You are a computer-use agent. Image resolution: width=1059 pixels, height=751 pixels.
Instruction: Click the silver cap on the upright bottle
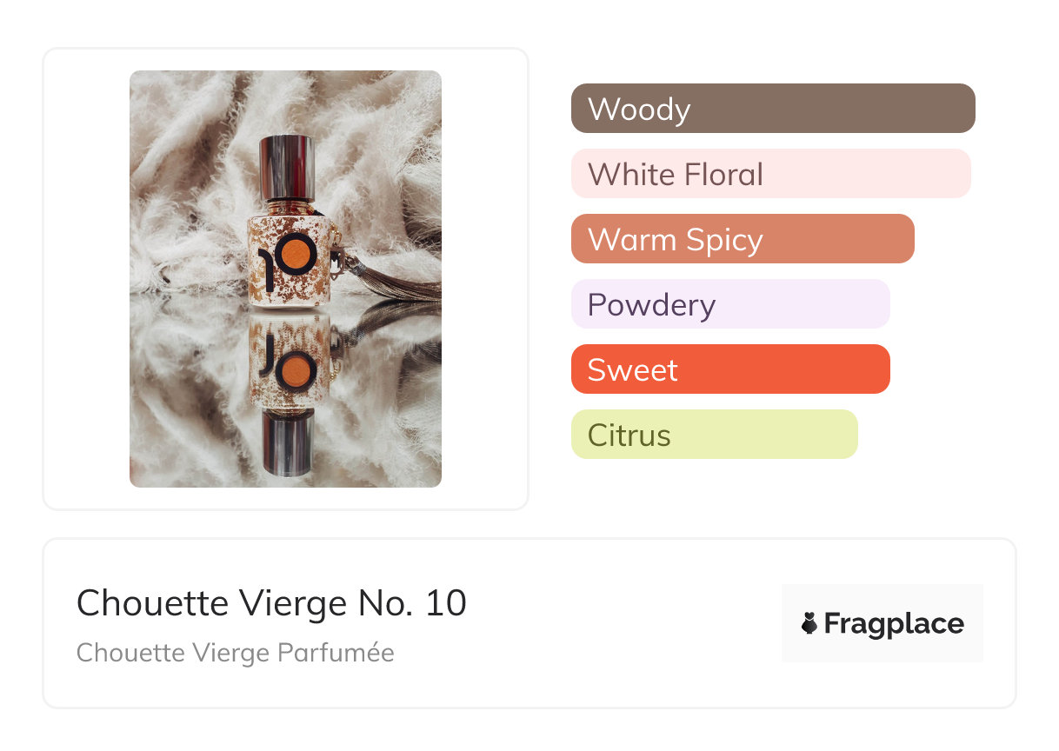click(x=286, y=167)
